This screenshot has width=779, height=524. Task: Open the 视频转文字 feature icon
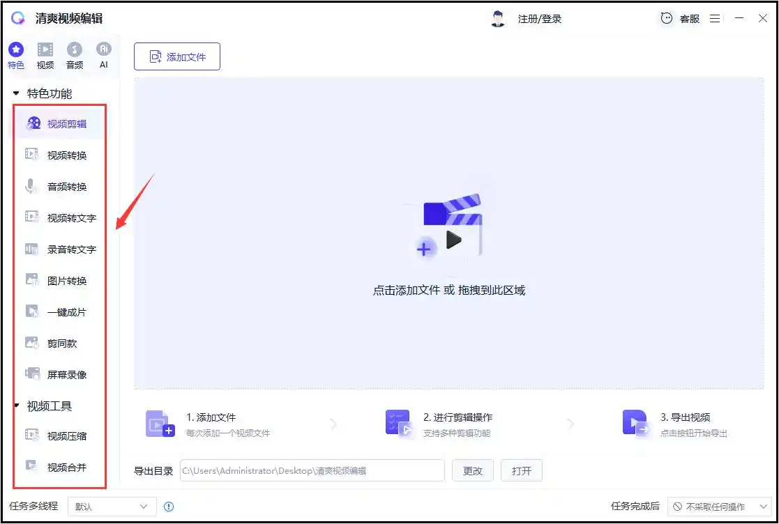[x=32, y=218]
